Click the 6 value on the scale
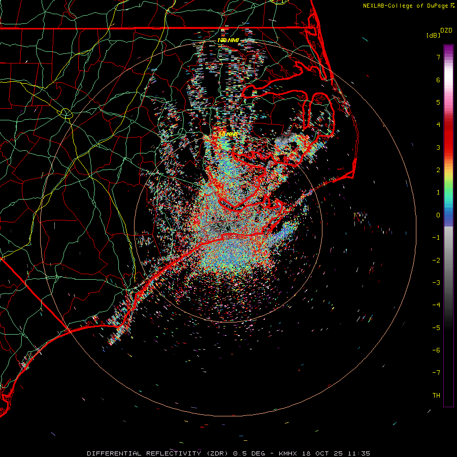The image size is (457, 457). [438, 80]
